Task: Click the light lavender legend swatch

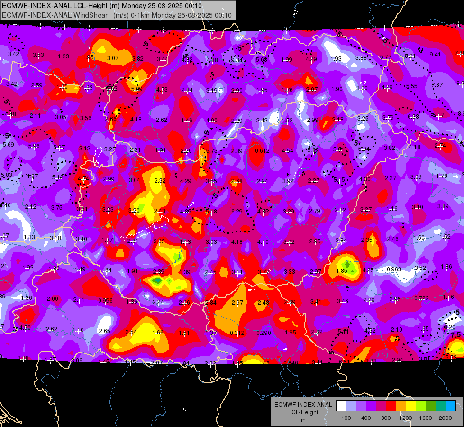Action: (x=351, y=406)
